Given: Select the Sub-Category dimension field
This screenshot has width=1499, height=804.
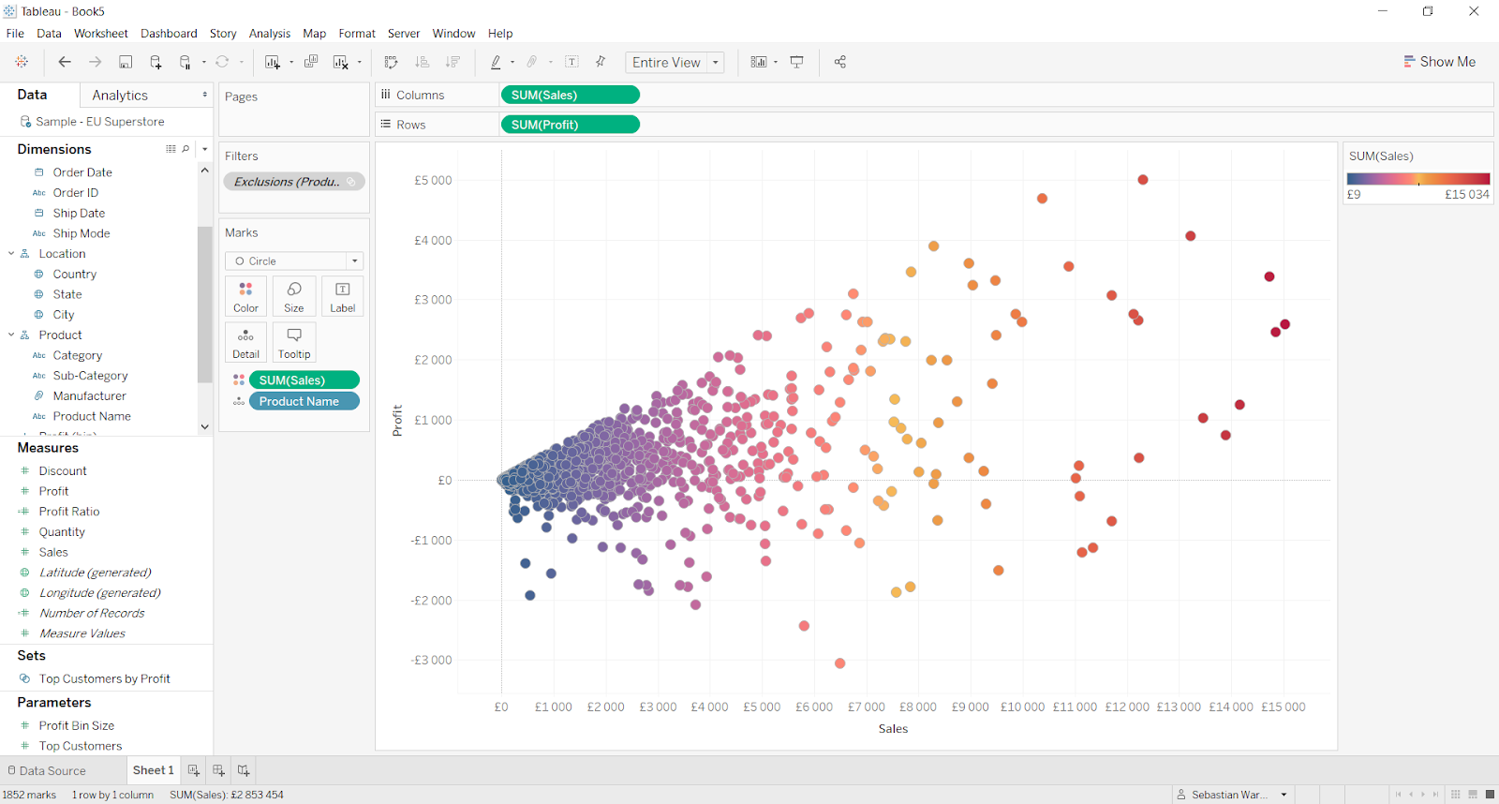Looking at the screenshot, I should [90, 376].
